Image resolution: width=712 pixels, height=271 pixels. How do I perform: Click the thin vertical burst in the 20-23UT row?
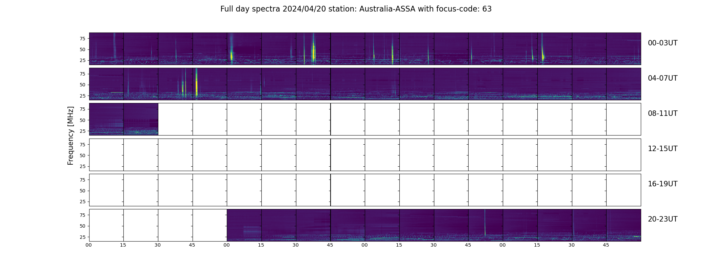pyautogui.click(x=485, y=222)
